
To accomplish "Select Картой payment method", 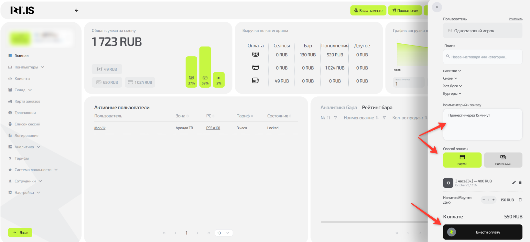I will [462, 160].
